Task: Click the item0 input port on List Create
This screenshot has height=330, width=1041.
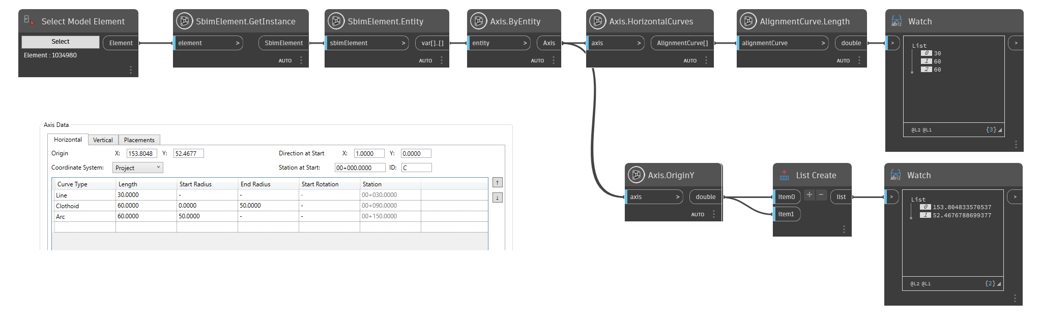Action: 787,197
